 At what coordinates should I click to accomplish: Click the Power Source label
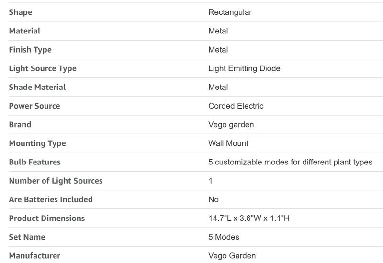pyautogui.click(x=34, y=106)
